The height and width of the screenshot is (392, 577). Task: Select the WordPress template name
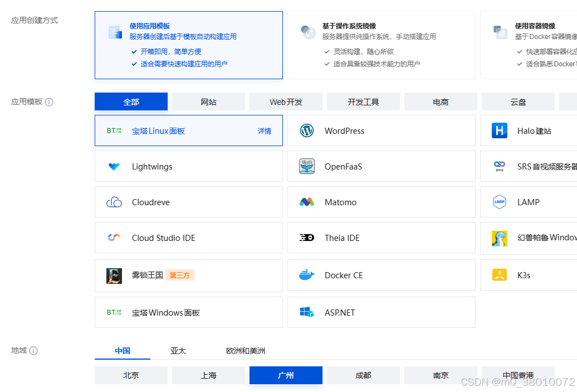344,131
